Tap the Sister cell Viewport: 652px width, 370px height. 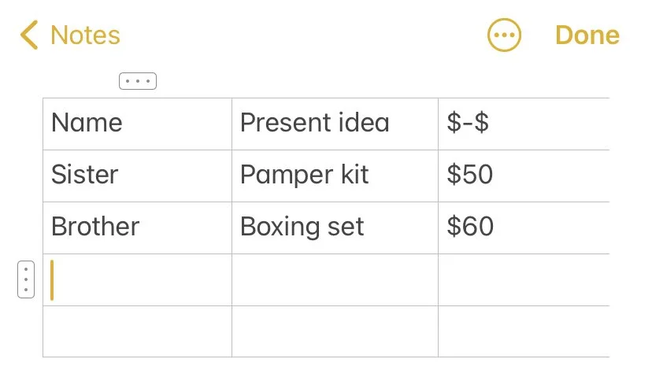pyautogui.click(x=137, y=176)
